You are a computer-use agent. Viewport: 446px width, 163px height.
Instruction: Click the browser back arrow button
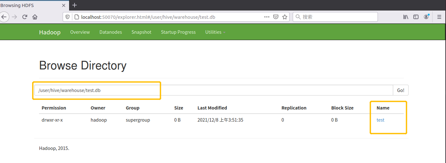pyautogui.click(x=4, y=17)
